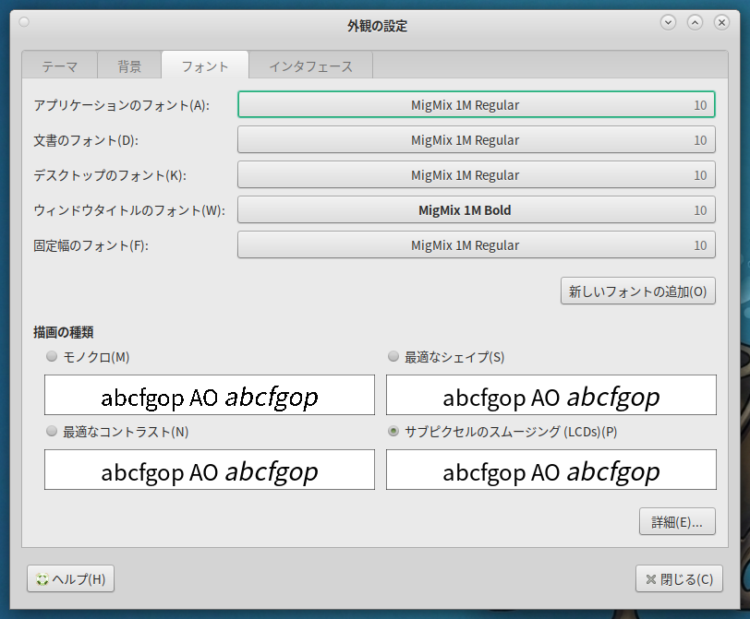750x619 pixels.
Task: Choose the 最適なコントラスト(N) radio option
Action: [52, 432]
